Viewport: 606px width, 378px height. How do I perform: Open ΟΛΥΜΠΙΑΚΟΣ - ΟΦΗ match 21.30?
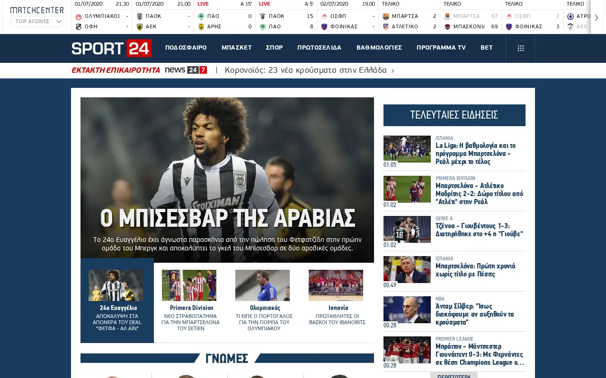pos(102,17)
